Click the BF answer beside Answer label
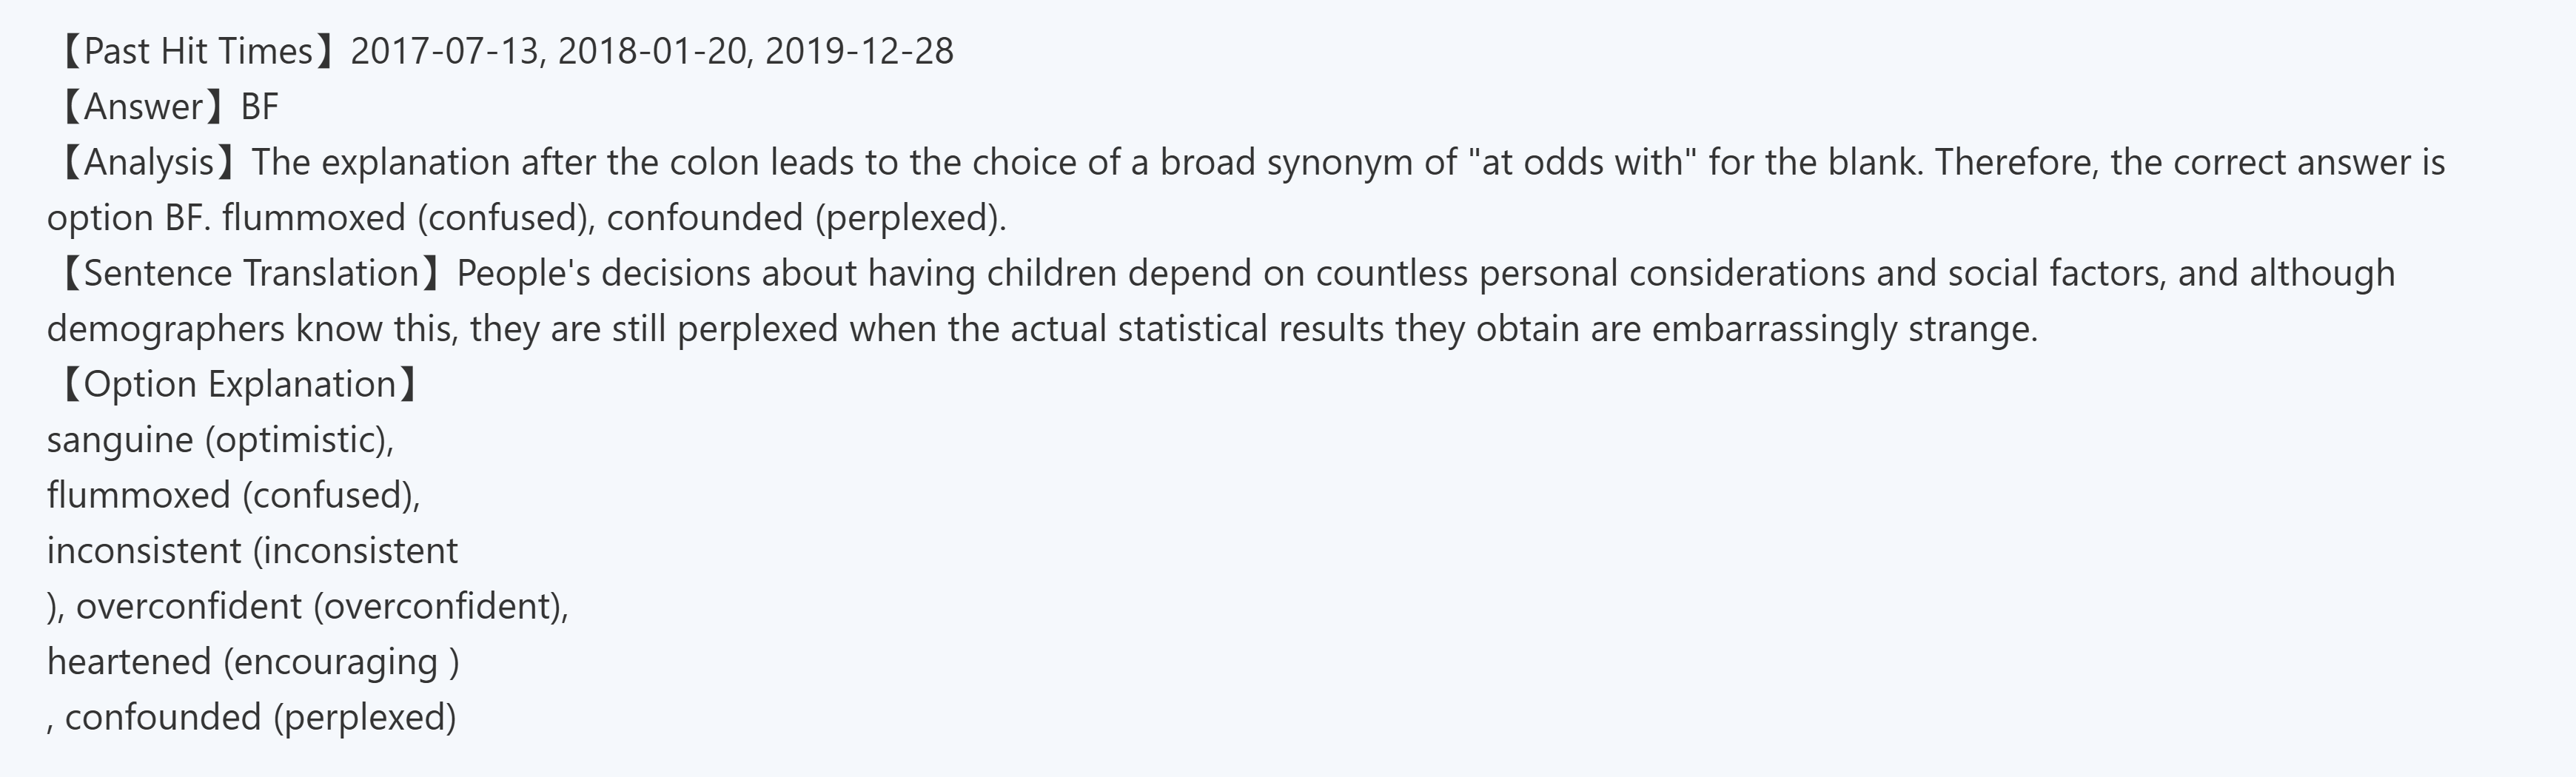This screenshot has width=2576, height=777. (260, 107)
